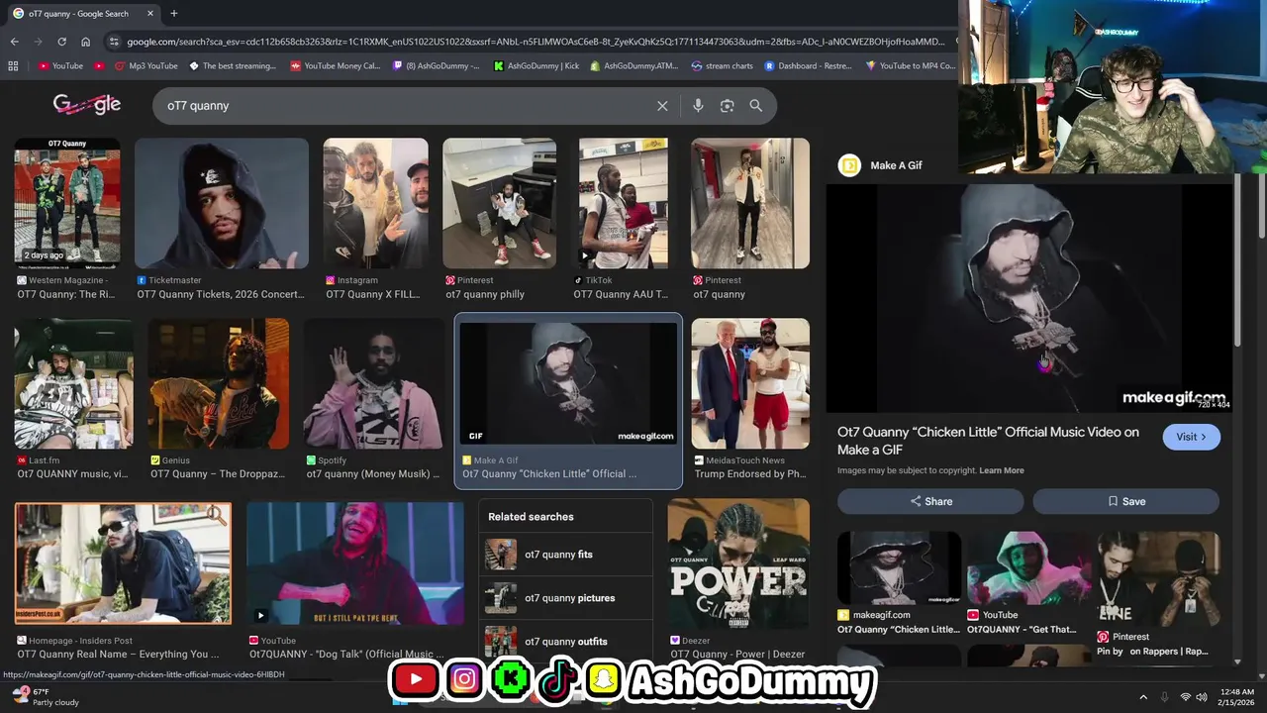
Task: Share the selected image
Action: [930, 501]
